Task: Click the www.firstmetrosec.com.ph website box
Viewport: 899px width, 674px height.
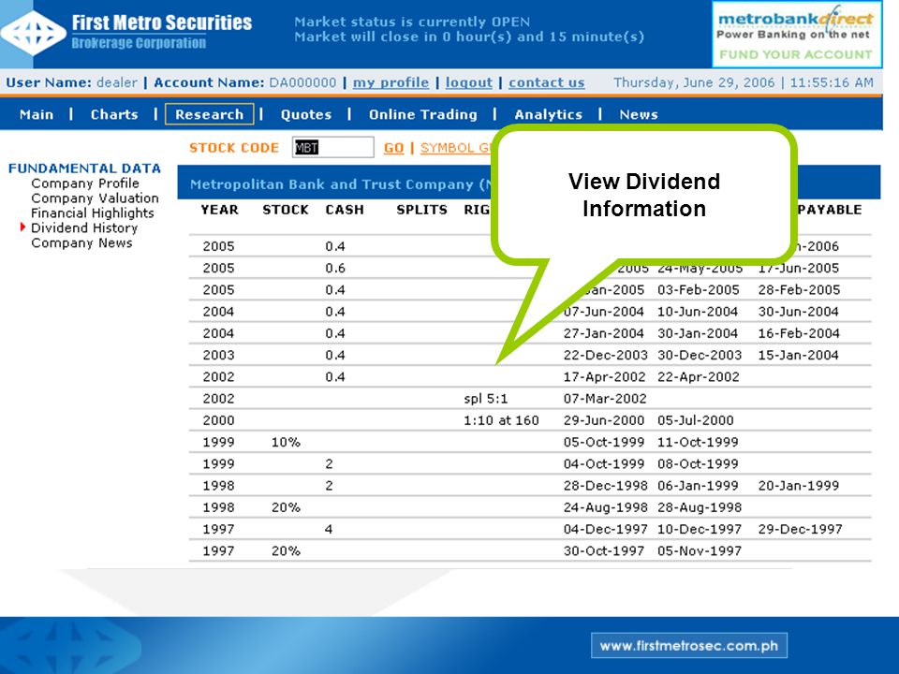Action: pyautogui.click(x=689, y=645)
